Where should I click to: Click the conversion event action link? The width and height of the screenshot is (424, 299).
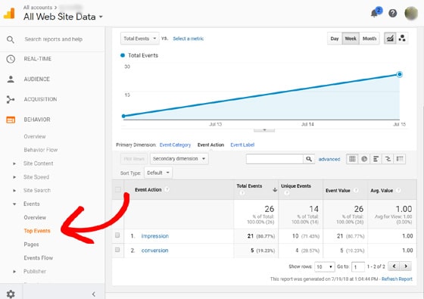point(154,251)
